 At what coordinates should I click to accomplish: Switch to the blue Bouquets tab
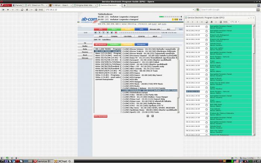coord(141,44)
